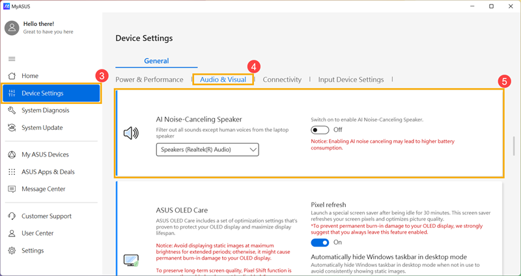Open My ASUS Devices icon
The image size is (521, 276).
point(12,155)
